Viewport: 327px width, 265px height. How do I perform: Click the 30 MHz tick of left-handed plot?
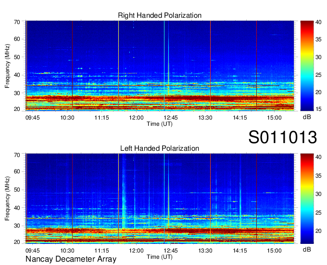(17, 226)
